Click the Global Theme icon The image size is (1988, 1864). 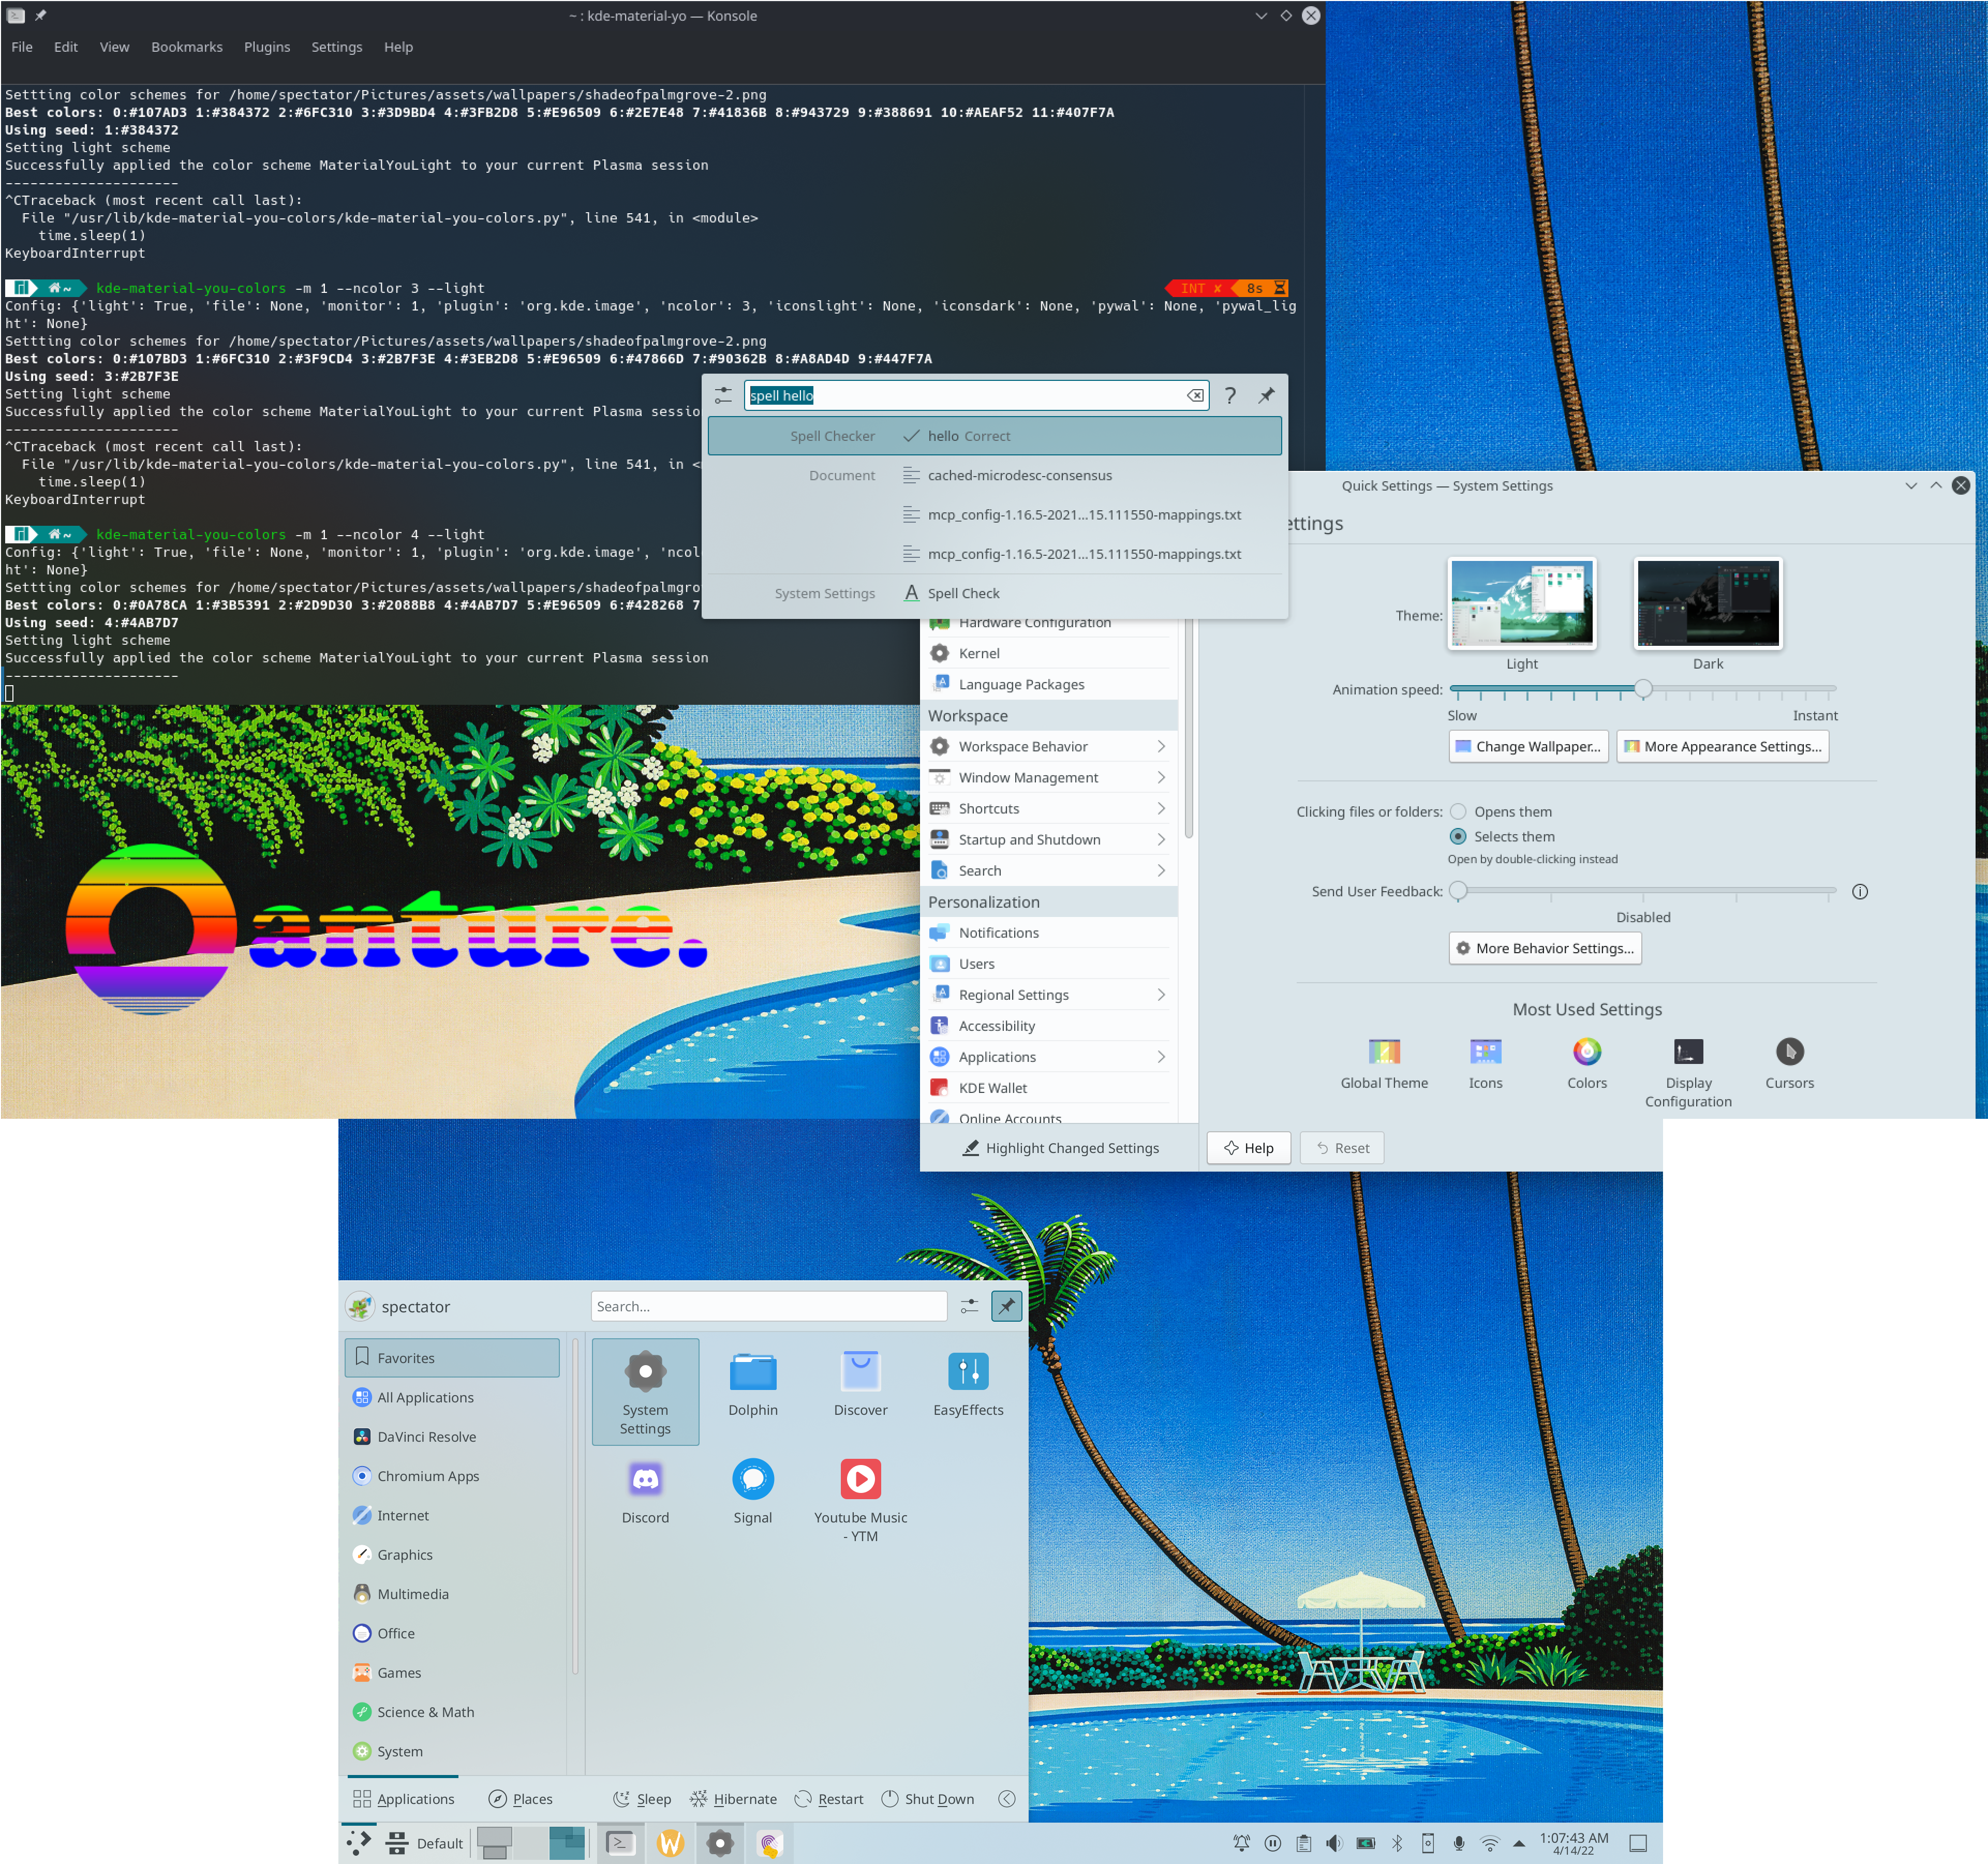[x=1384, y=1052]
